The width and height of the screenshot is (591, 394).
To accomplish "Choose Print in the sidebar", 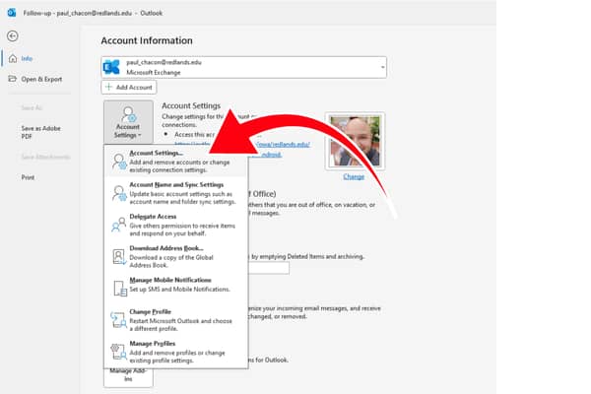I will tap(28, 177).
